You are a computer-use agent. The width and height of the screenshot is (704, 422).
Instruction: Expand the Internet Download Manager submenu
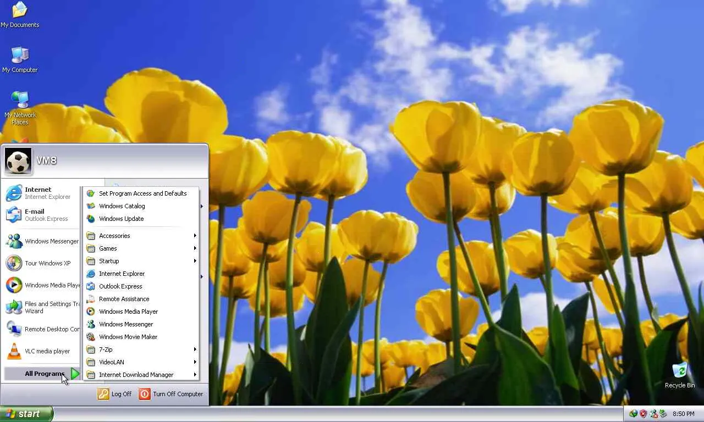pyautogui.click(x=141, y=375)
